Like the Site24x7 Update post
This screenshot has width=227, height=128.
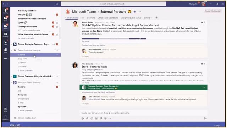[202, 22]
